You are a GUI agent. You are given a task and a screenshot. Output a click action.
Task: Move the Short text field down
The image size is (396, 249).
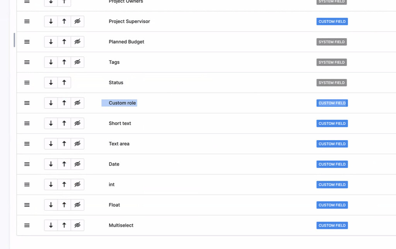(51, 123)
